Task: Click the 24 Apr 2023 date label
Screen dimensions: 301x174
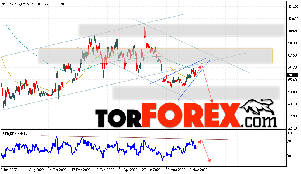Action: pos(128,170)
